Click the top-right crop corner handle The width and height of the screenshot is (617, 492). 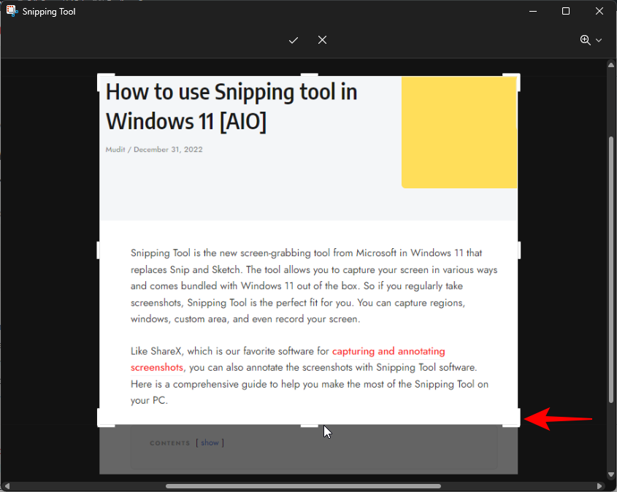(x=515, y=79)
